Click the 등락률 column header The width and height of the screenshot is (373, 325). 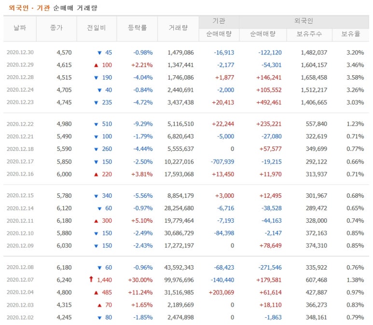coord(137,28)
